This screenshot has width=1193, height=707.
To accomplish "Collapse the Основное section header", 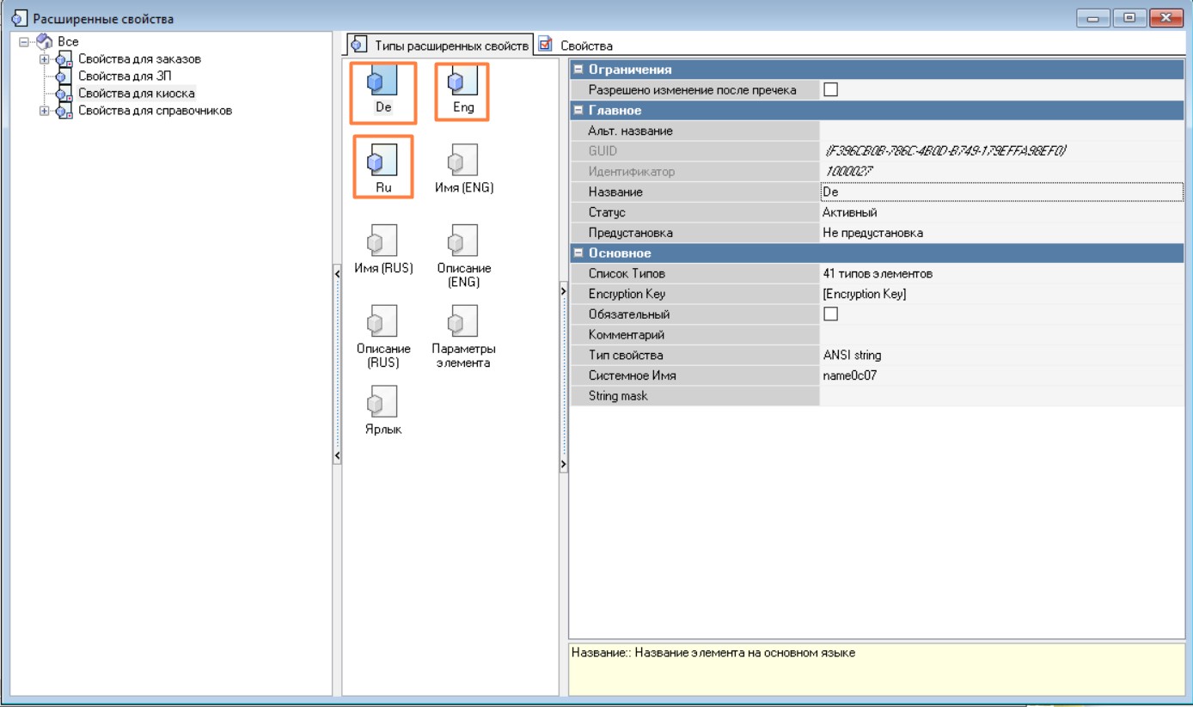I will [578, 253].
